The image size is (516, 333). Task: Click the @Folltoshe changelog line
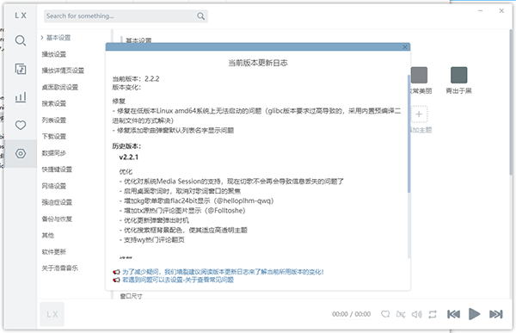pos(182,211)
